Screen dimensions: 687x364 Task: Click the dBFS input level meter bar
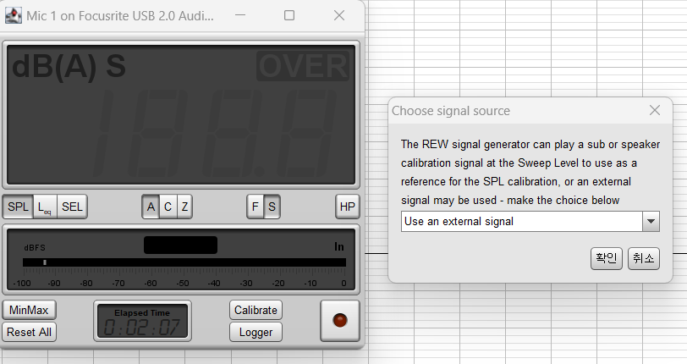click(184, 262)
